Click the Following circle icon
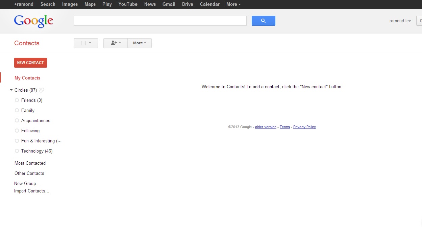Screen dimensions: 422x230 tap(17, 131)
